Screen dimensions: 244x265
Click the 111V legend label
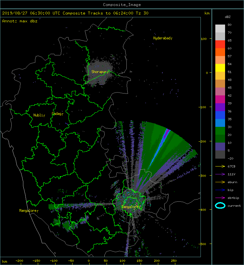pyautogui.click(x=231, y=174)
